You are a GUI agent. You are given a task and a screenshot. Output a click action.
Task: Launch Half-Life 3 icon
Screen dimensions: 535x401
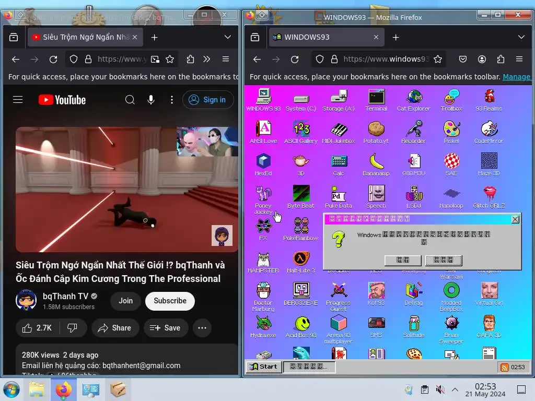point(301,262)
